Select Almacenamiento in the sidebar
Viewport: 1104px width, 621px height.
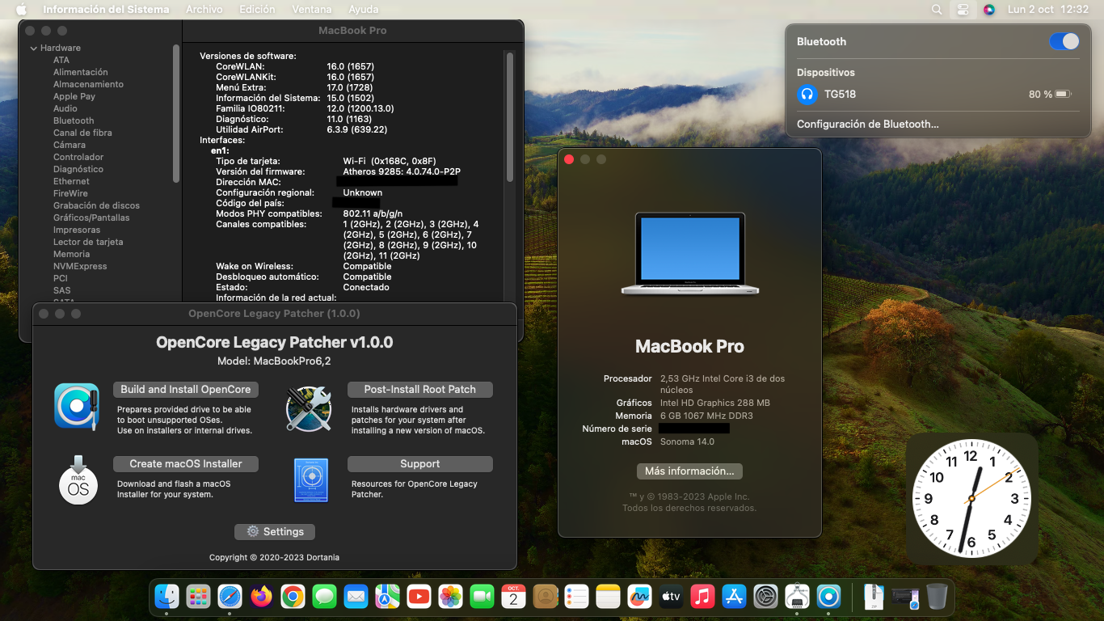tap(88, 84)
